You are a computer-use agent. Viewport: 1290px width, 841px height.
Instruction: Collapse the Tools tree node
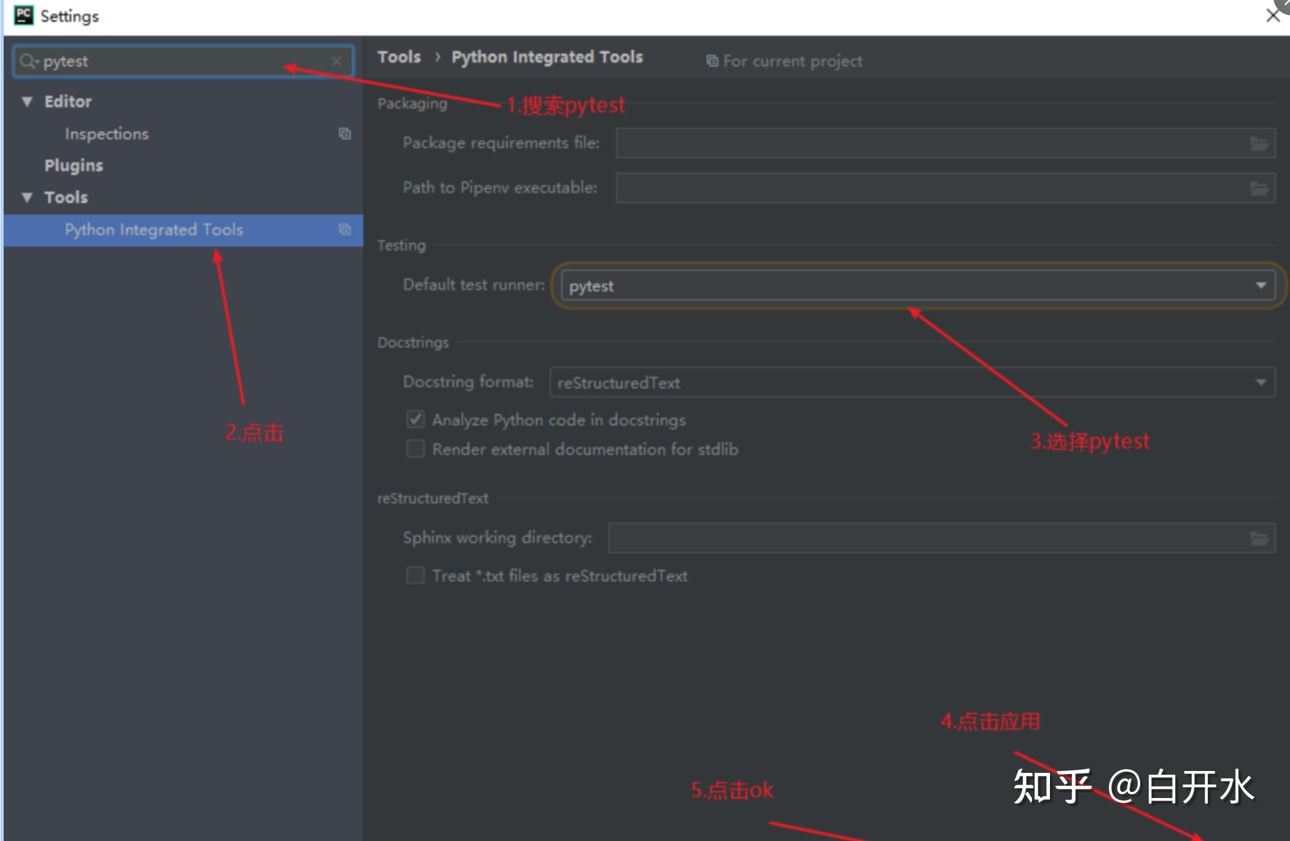(x=27, y=198)
